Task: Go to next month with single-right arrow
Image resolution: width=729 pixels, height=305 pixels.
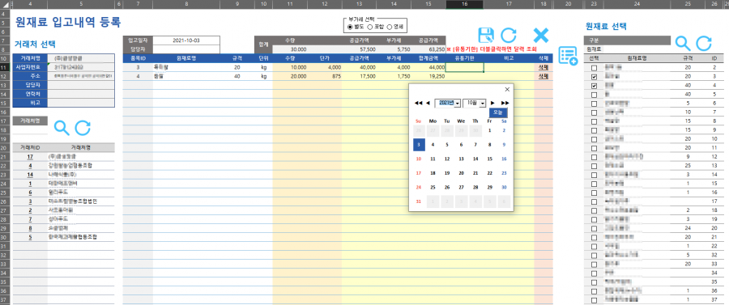Action: 492,103
